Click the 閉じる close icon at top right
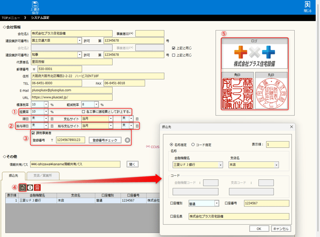The height and width of the screenshot is (237, 320). [307, 6]
